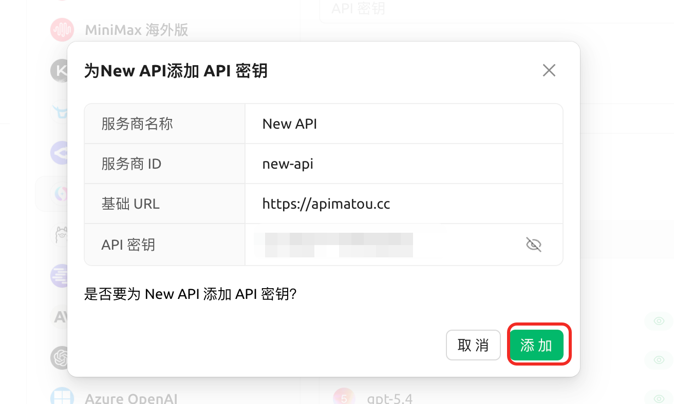
Task: Click the https://apimatou.cc URL value
Action: click(326, 204)
